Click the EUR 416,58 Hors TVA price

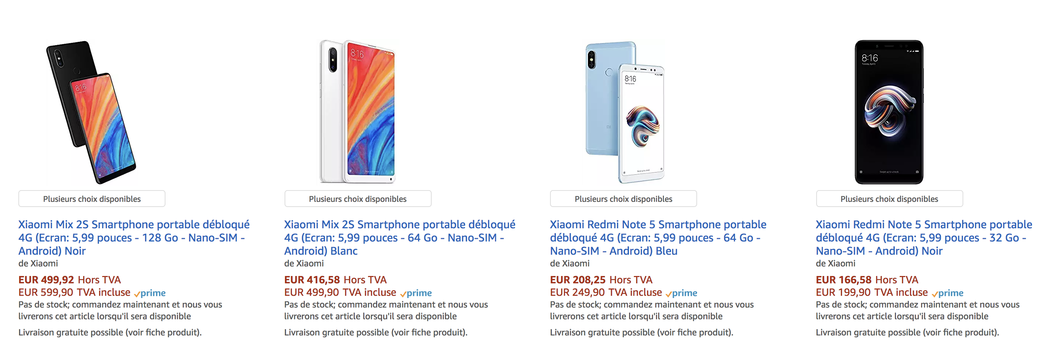click(335, 280)
